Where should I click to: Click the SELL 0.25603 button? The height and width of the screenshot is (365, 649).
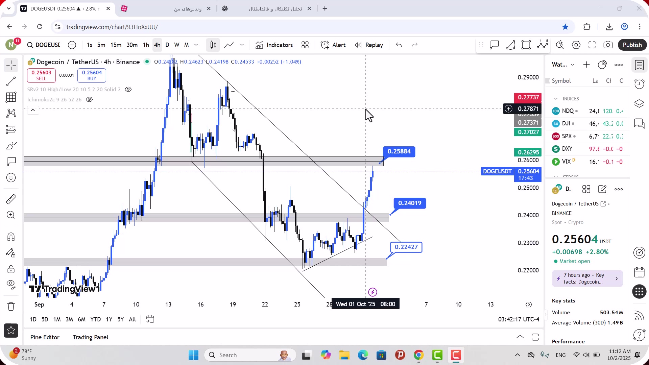[41, 75]
